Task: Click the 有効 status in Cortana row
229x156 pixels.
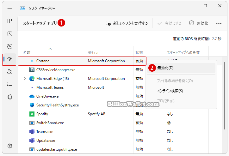Action: pos(139,61)
